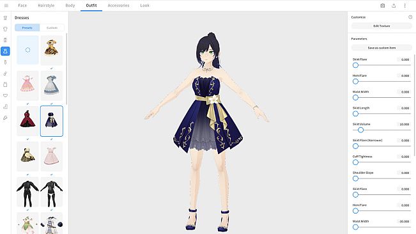Image resolution: width=416 pixels, height=234 pixels.
Task: Select the highlighted Dresses category icon
Action: point(5,51)
